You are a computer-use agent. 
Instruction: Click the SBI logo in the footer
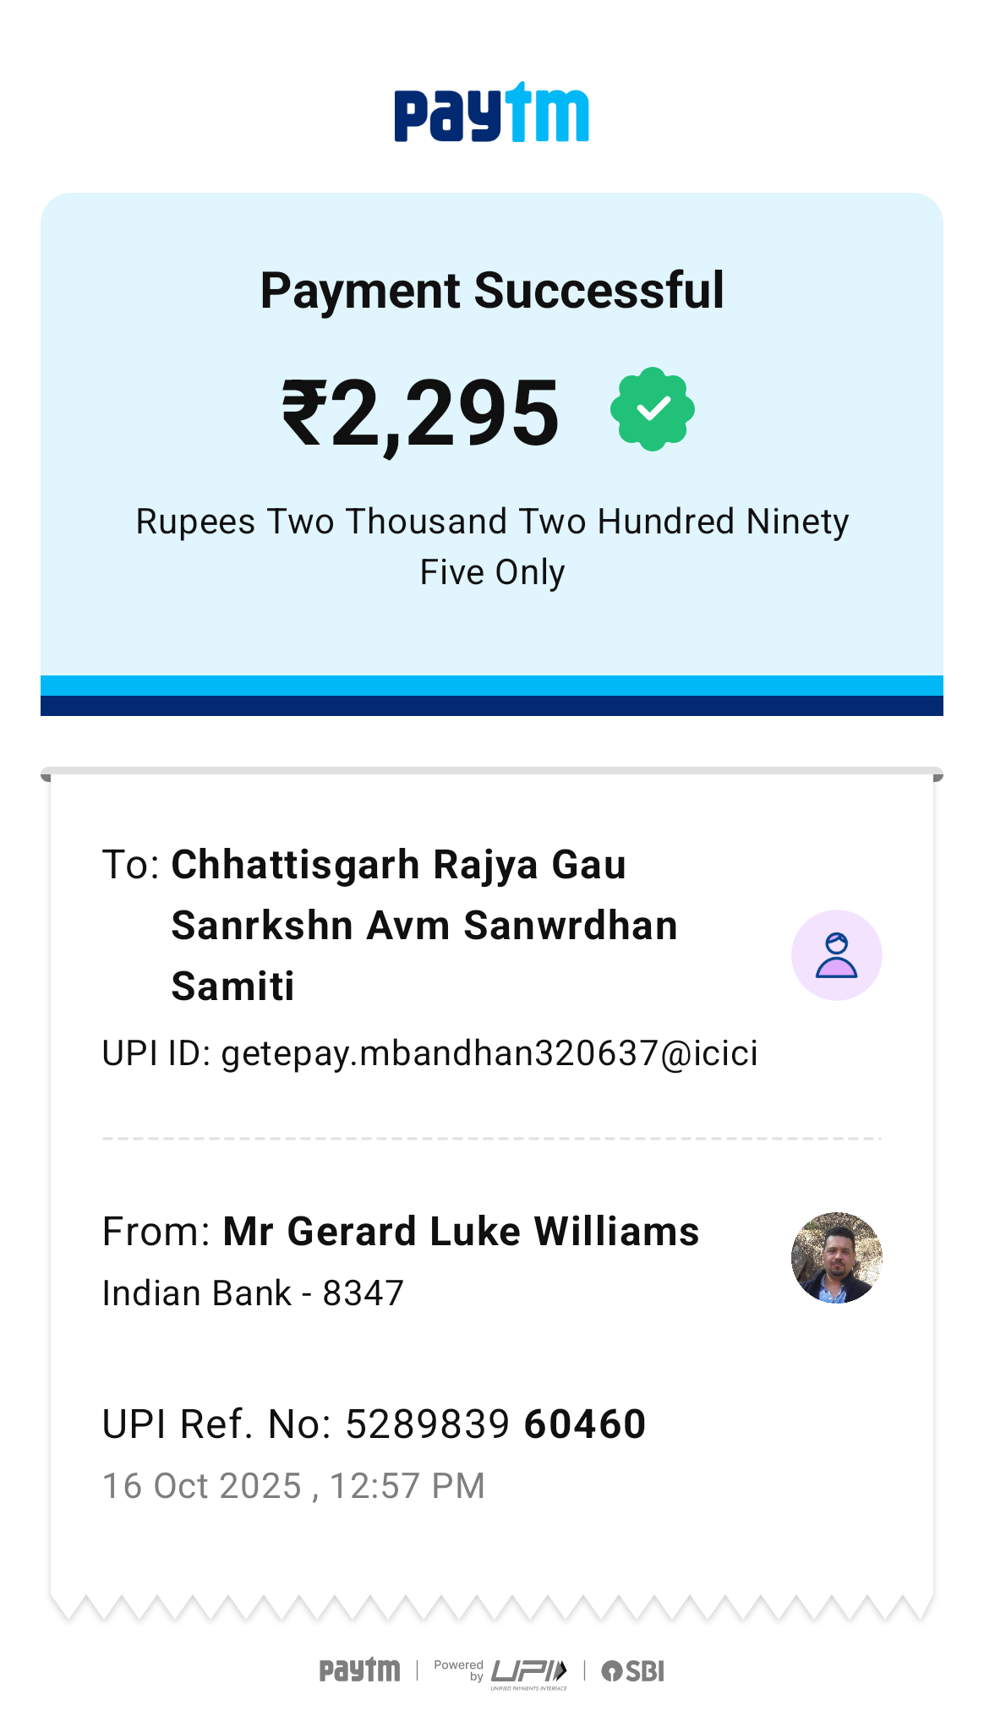pos(633,1671)
